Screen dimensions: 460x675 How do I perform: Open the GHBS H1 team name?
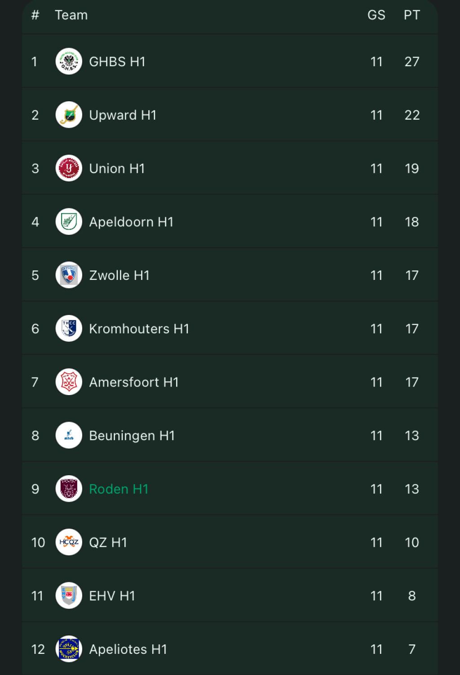click(117, 62)
